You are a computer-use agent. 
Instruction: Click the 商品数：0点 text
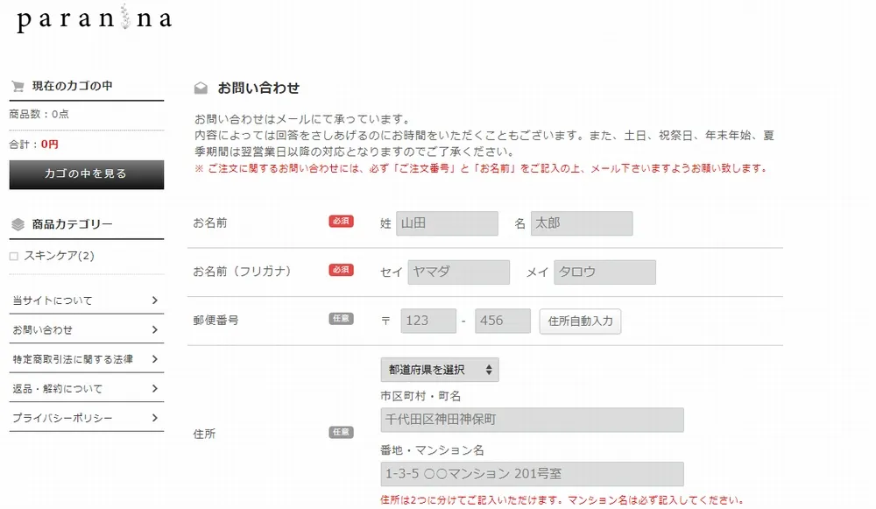(x=39, y=114)
